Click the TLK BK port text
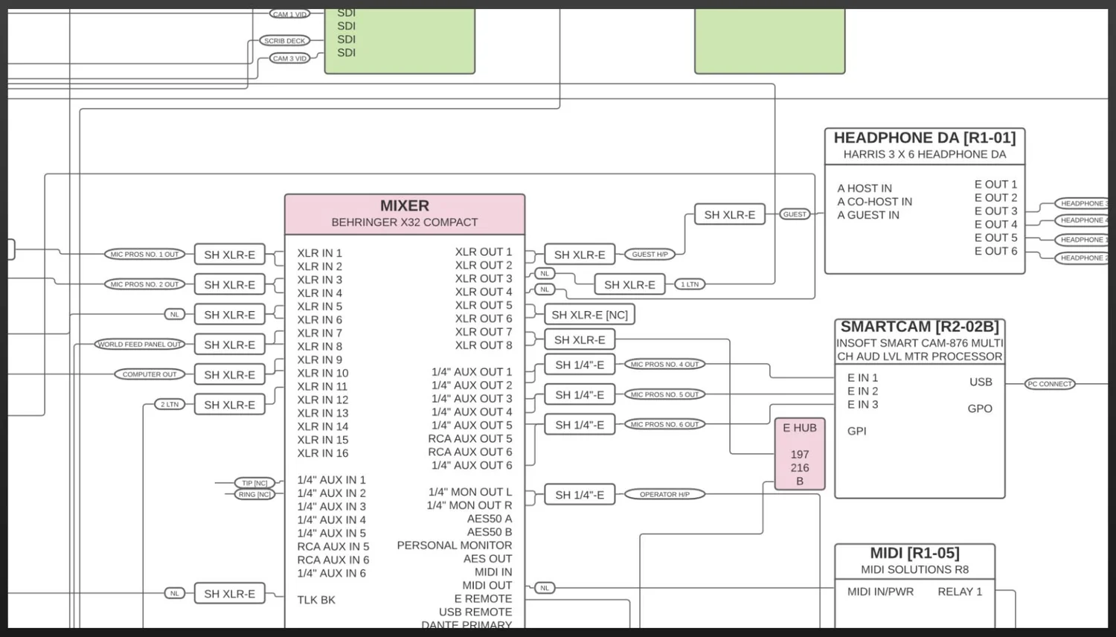 point(316,600)
